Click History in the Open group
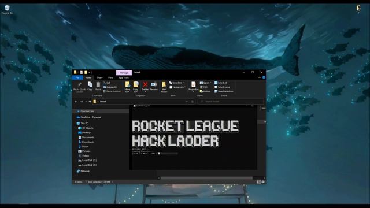 (205, 91)
